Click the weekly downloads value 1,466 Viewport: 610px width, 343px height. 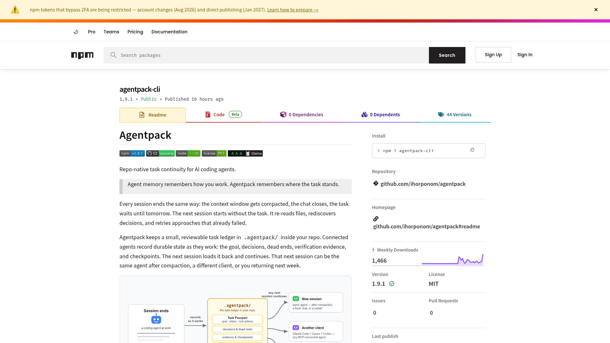point(379,260)
